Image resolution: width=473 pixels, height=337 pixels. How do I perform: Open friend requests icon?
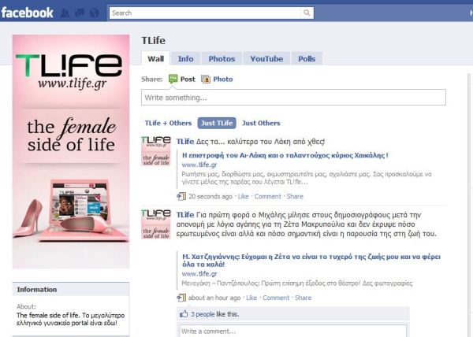(65, 13)
